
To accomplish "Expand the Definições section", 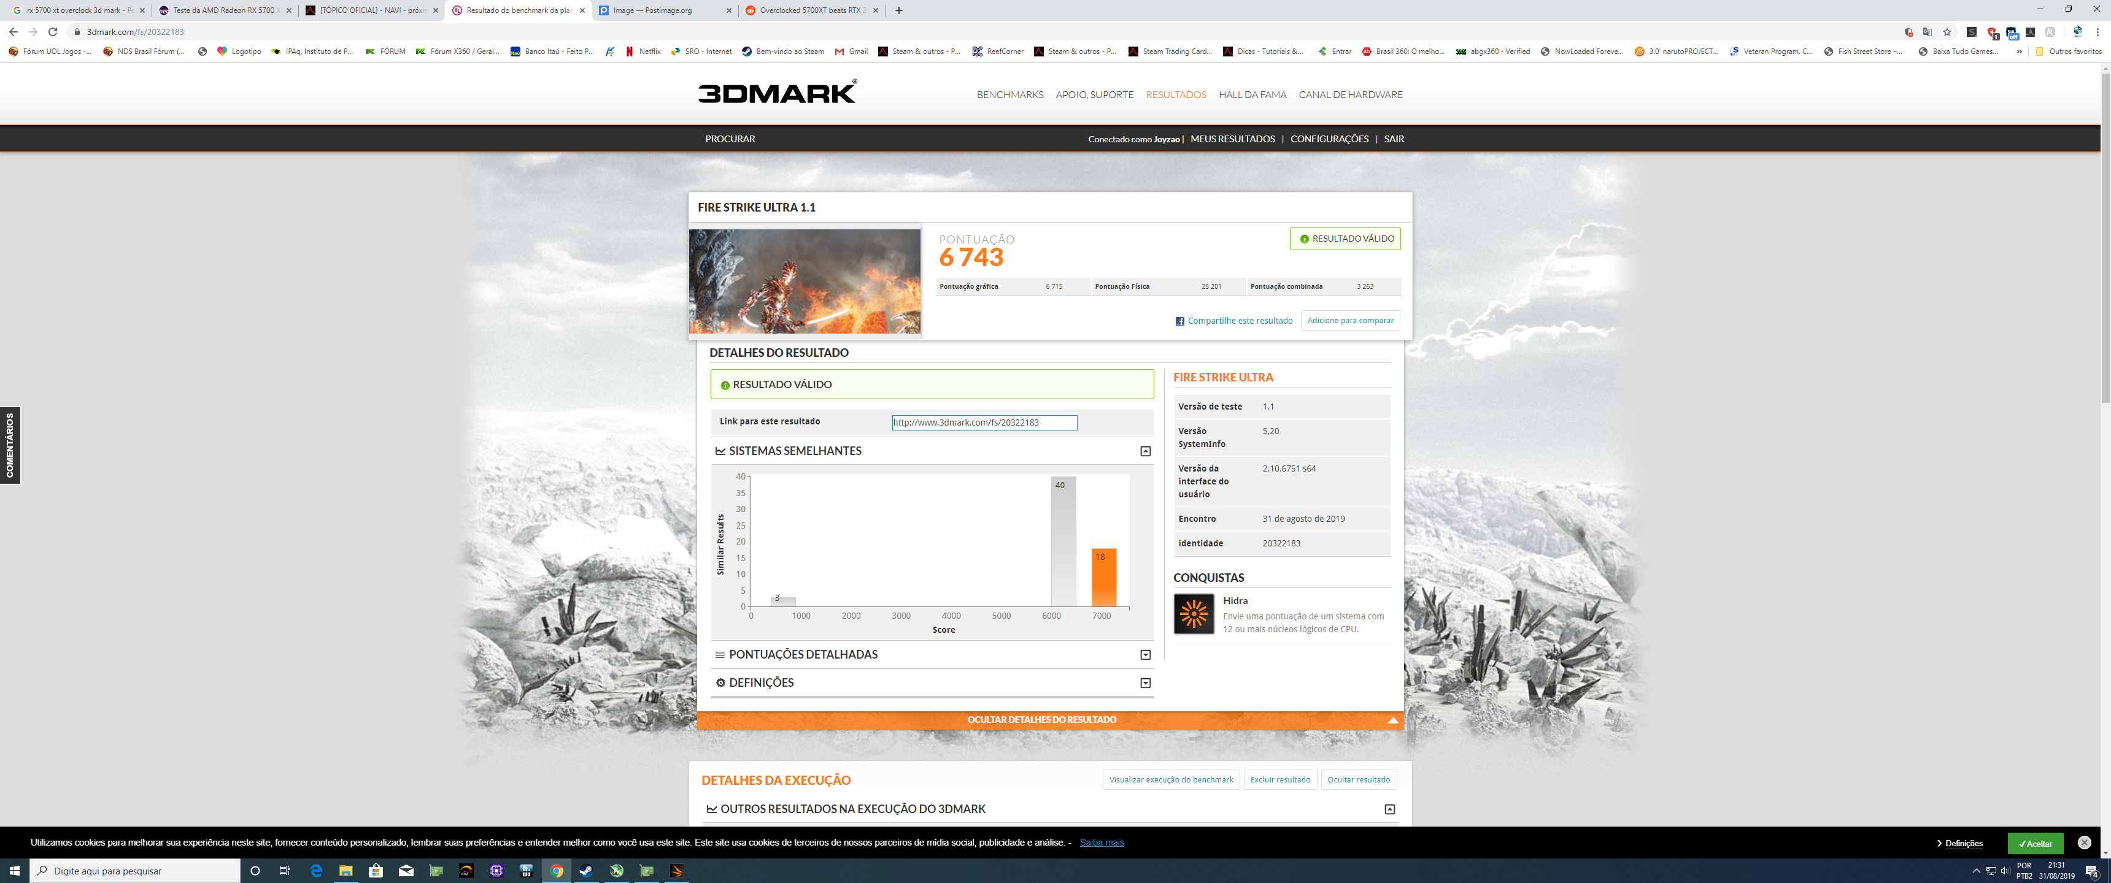I will tap(1146, 683).
